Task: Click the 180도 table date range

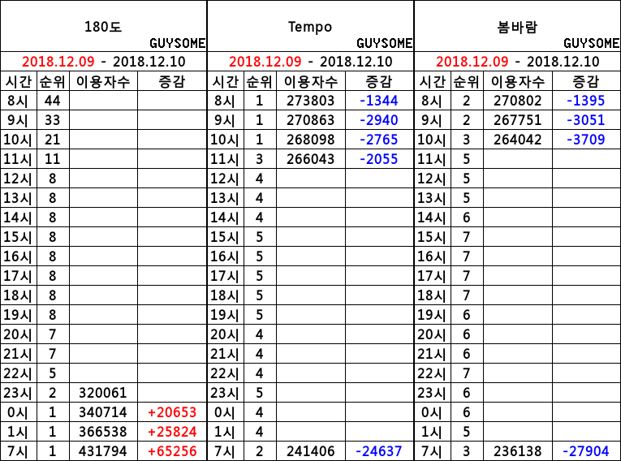Action: (103, 62)
